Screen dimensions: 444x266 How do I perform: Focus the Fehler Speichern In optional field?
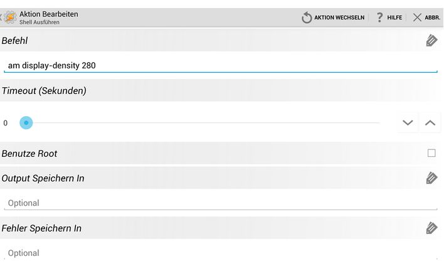click(221, 253)
